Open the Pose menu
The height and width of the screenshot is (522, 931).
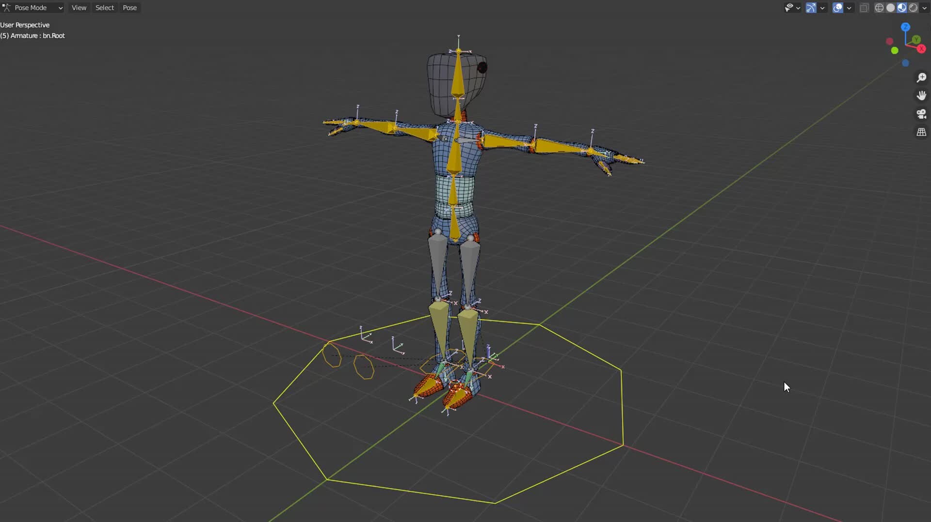[129, 7]
